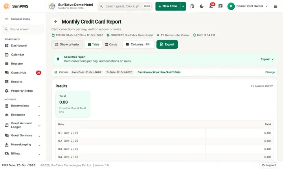Click the Card transactions: Sale/AuthToSale chip
The height and width of the screenshot is (169, 283).
[159, 72]
